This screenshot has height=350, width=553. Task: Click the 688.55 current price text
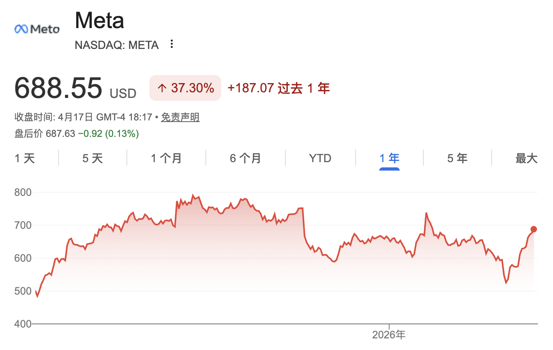tap(58, 88)
